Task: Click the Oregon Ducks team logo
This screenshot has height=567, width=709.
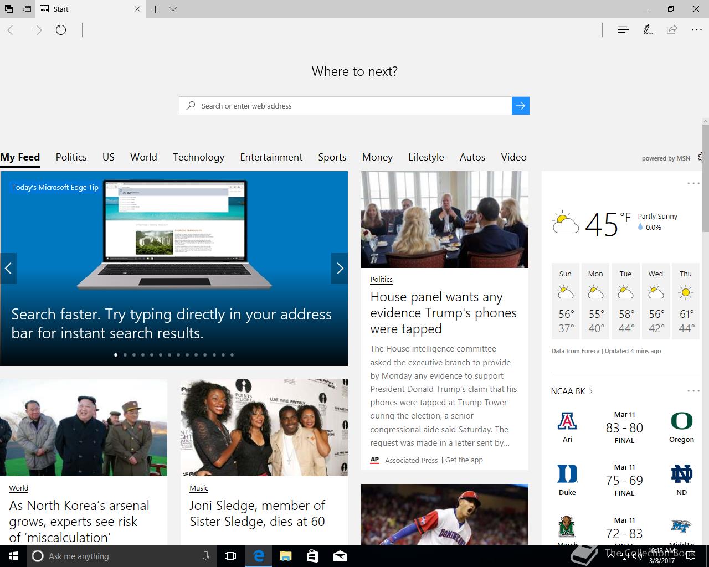Action: click(x=681, y=421)
